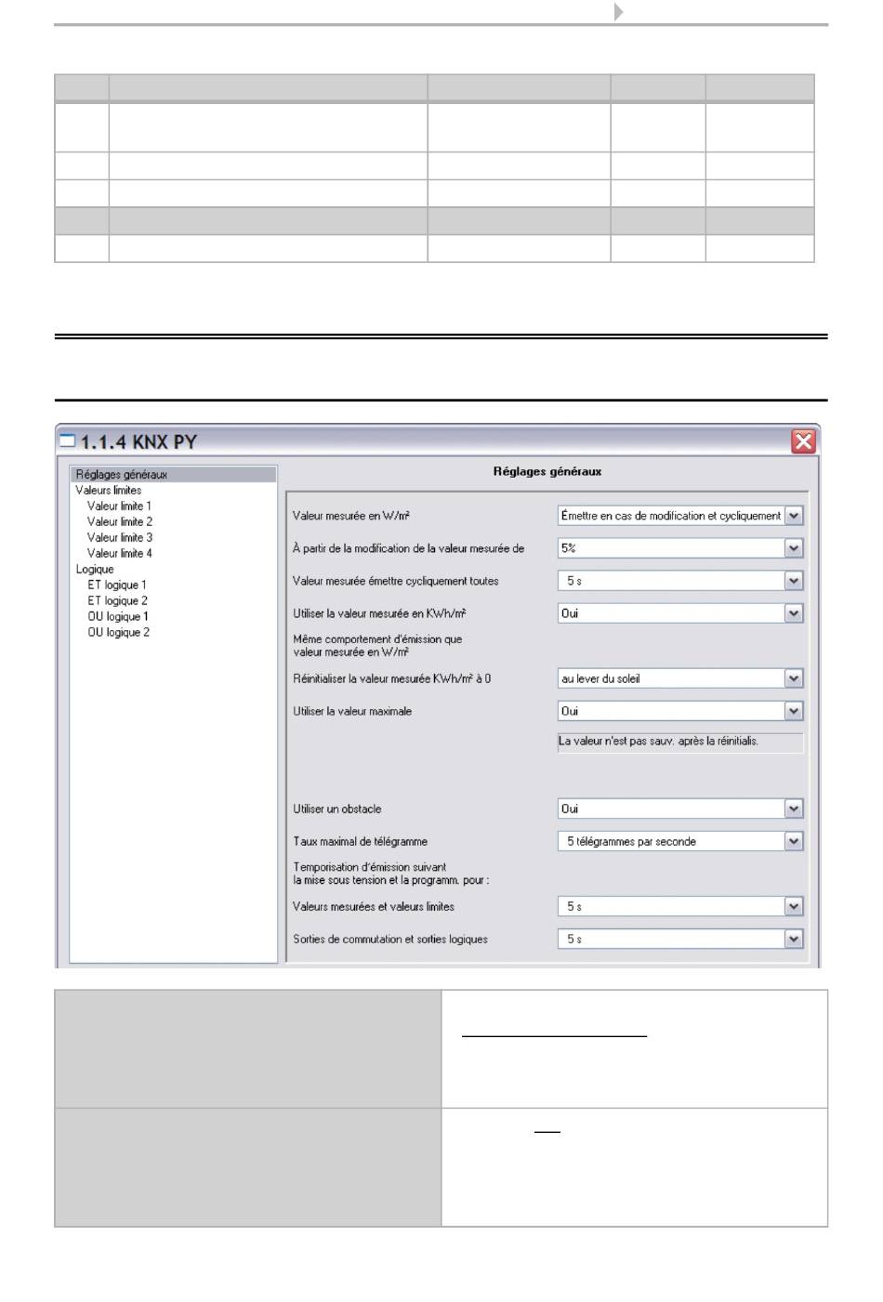This screenshot has height=1302, width=883.
Task: Open the Logique tree entry
Action: [x=95, y=569]
